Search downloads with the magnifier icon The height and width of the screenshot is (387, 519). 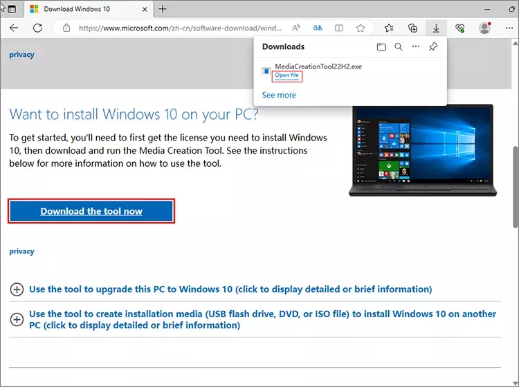pos(399,46)
